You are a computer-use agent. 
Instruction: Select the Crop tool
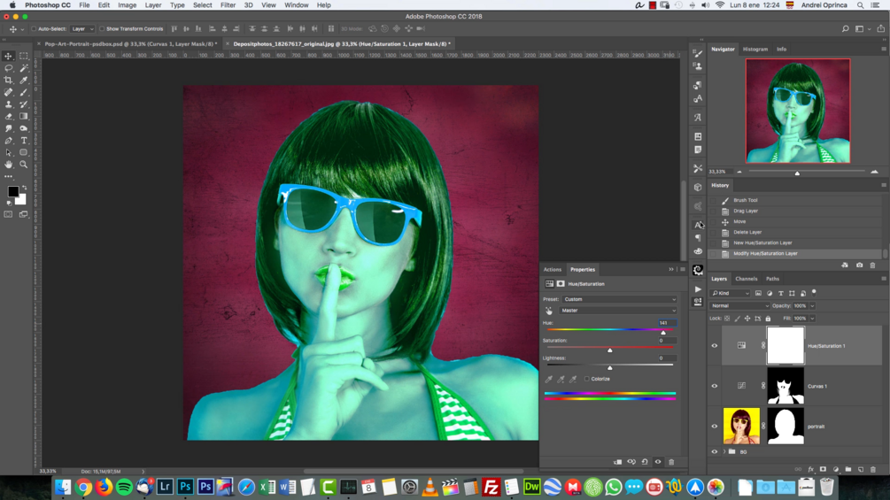pyautogui.click(x=9, y=80)
